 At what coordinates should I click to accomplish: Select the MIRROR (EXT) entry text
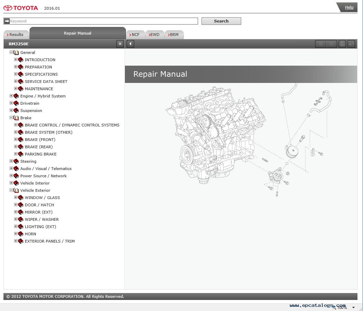tap(39, 212)
